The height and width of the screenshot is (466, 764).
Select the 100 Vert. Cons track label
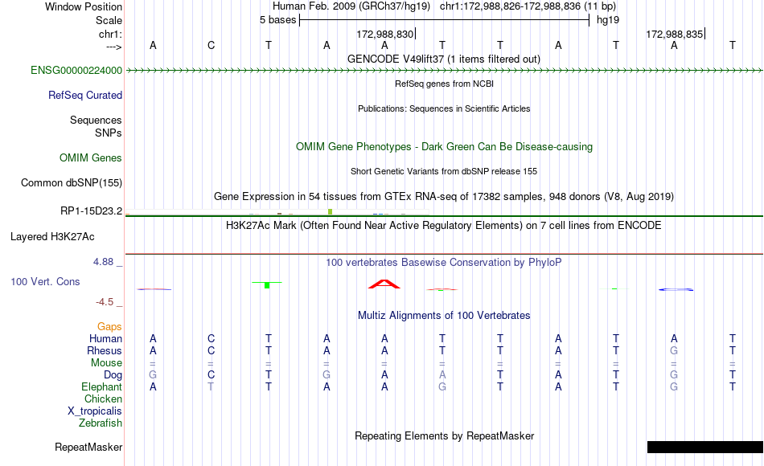(x=45, y=282)
